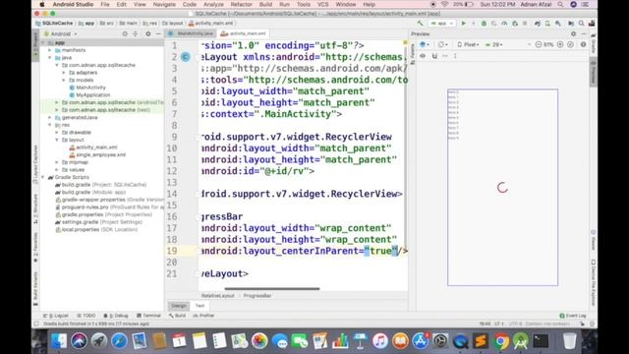
Task: Open the Pixel device dropdown in Preview
Action: (469, 44)
